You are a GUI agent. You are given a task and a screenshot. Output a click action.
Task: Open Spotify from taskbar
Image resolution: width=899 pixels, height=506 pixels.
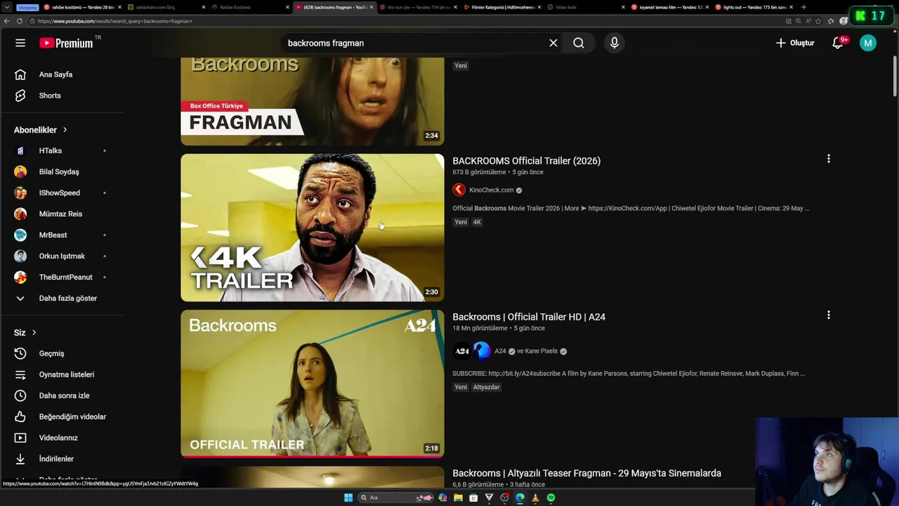point(551,498)
